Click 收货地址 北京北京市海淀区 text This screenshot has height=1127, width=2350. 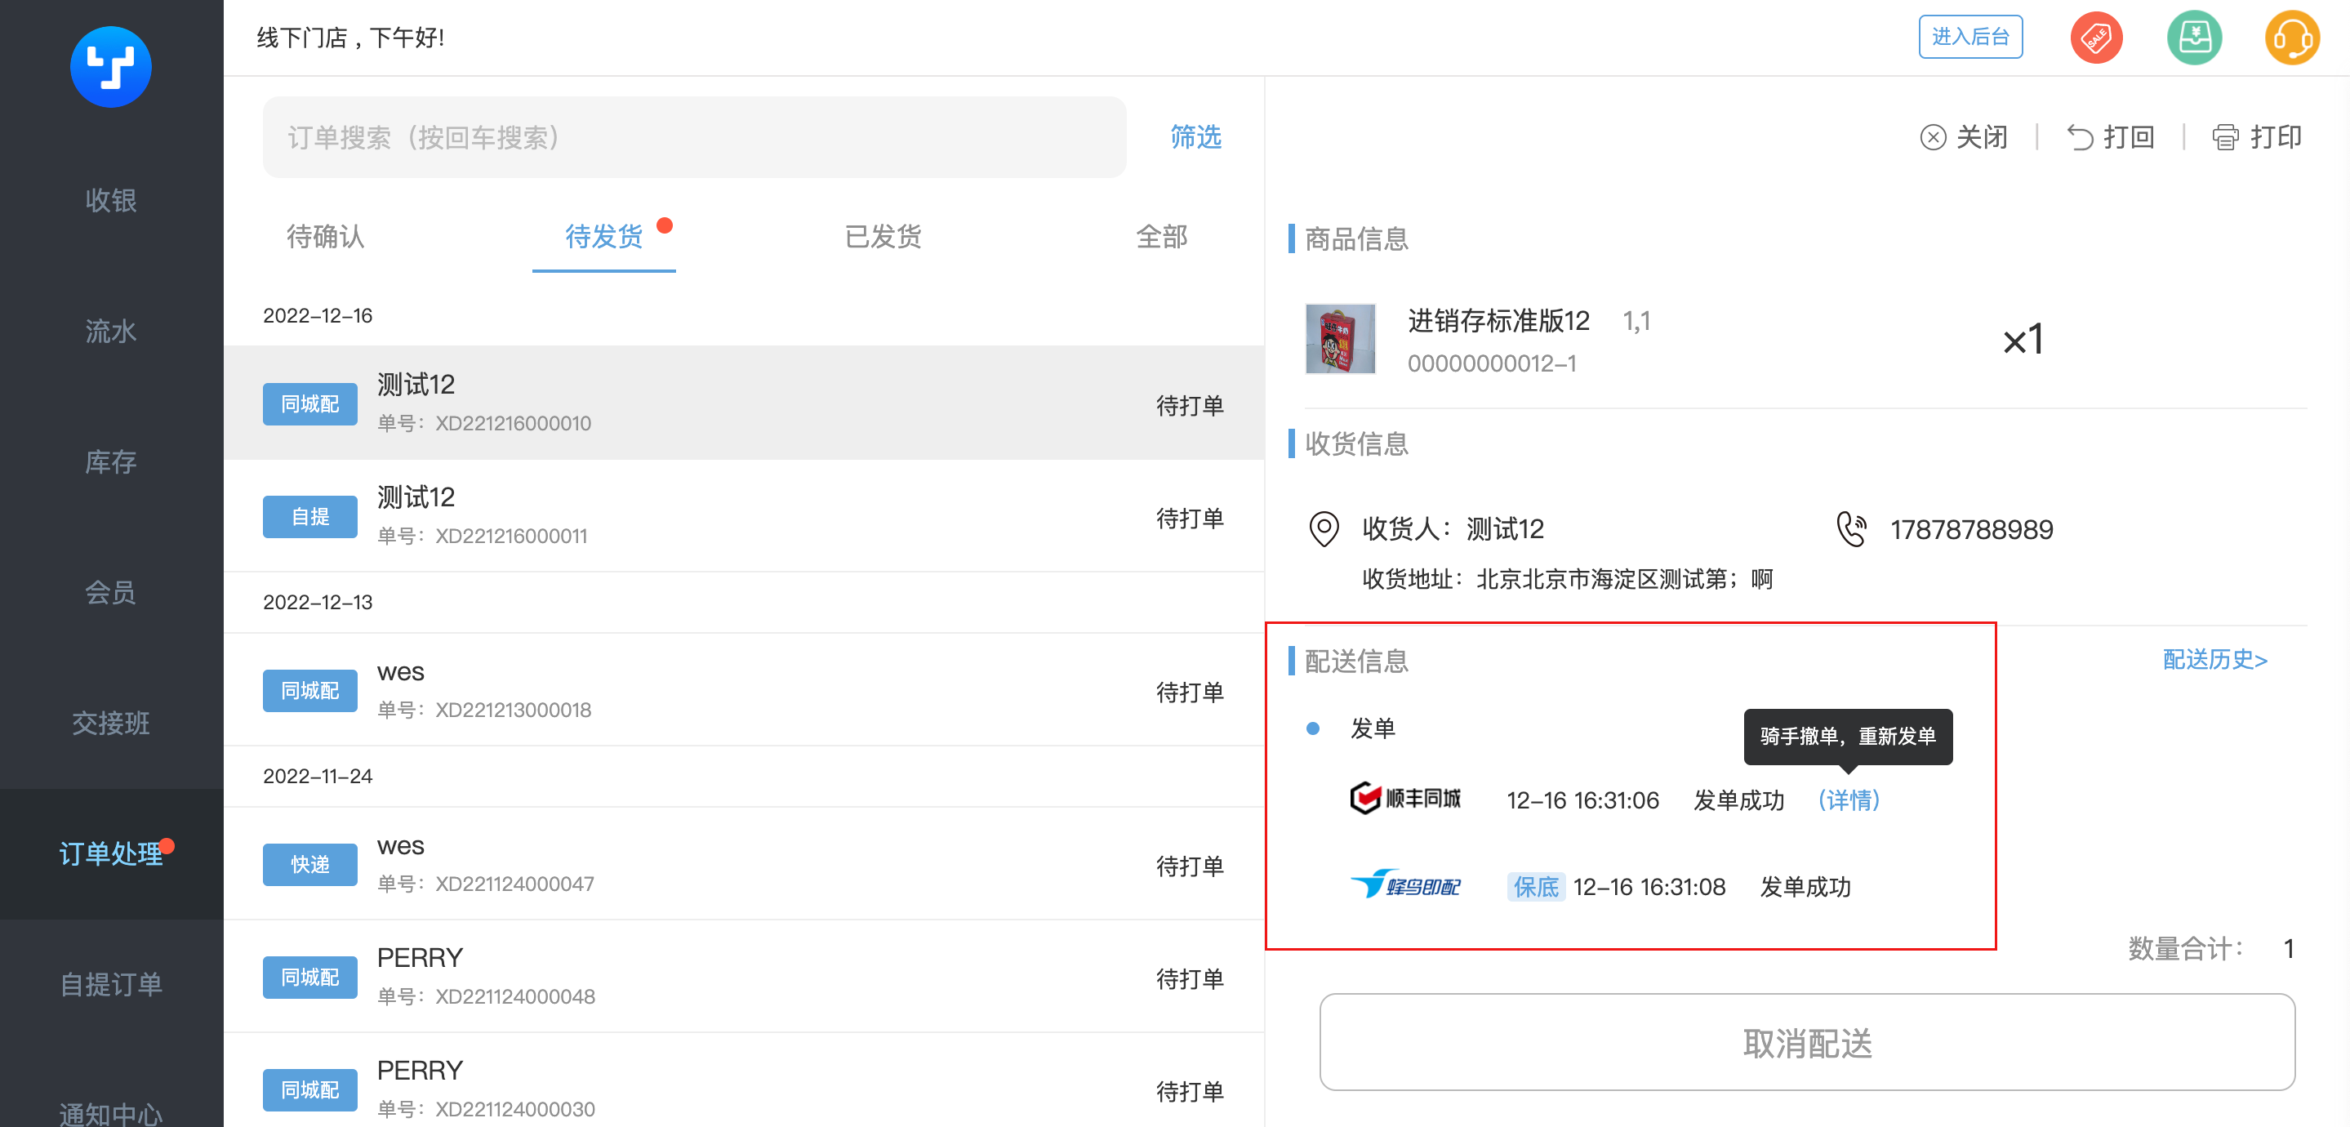(x=1567, y=578)
